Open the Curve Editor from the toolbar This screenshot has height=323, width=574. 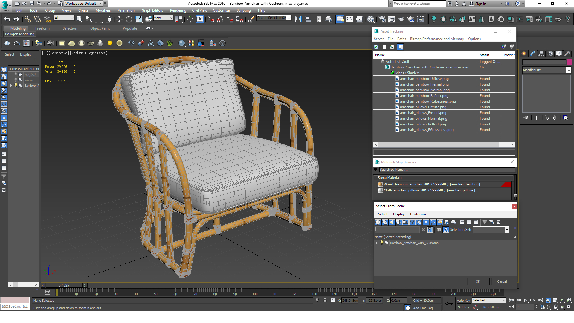[x=349, y=19]
